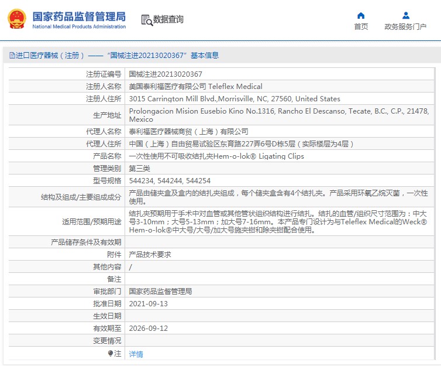Click 数据查询 heading text
Viewport: 441px width, 366px height.
(x=168, y=19)
